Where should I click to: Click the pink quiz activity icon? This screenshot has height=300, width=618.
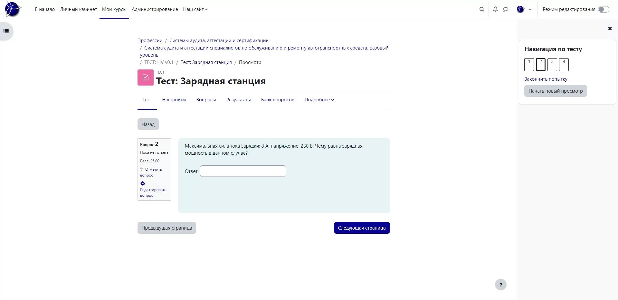coord(146,77)
